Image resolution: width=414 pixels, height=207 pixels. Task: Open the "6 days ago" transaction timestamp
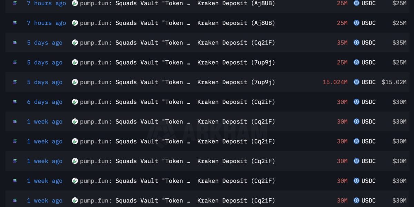tap(45, 102)
